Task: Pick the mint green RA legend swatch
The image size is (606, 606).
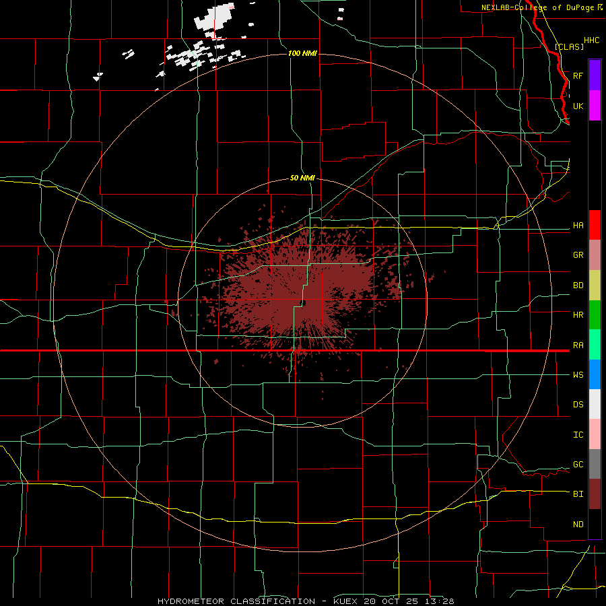Action: click(595, 345)
